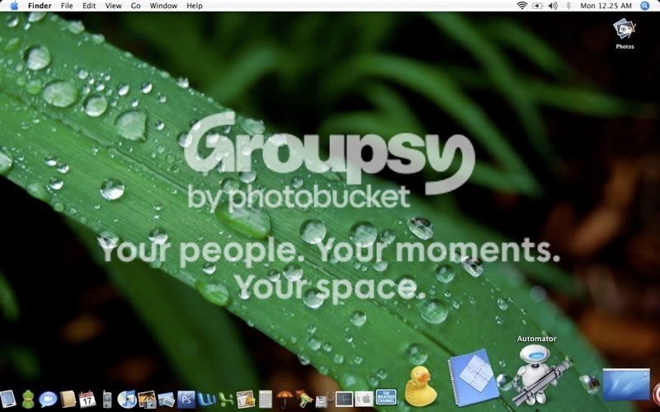Screen dimensions: 660x412
Task: Open Spotlight search
Action: point(645,6)
